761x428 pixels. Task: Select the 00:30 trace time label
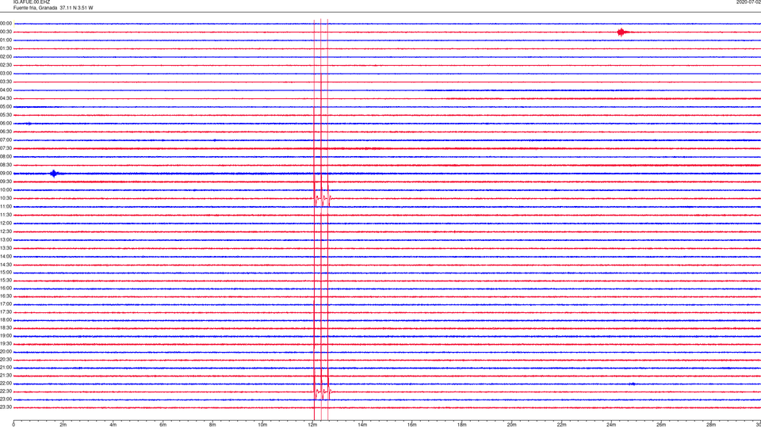coord(6,32)
